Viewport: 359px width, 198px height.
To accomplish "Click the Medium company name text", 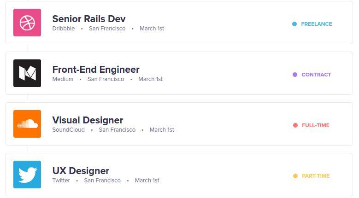I will tap(63, 79).
